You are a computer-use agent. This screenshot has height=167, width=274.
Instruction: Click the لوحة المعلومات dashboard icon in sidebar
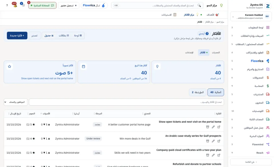coord(268,28)
